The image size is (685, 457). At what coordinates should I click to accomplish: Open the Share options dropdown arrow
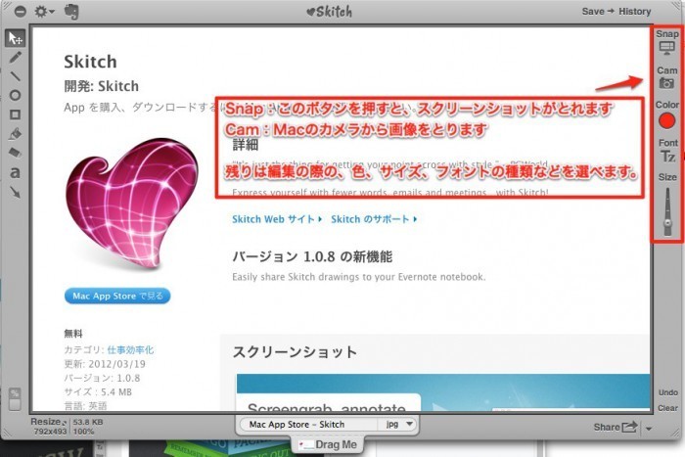point(649,429)
